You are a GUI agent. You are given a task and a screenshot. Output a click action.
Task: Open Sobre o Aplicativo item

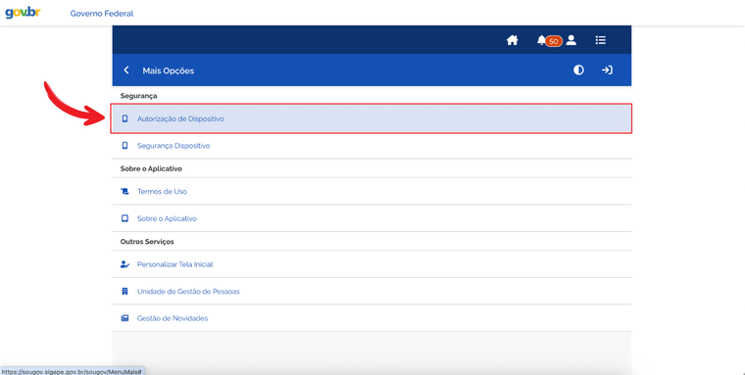372,218
